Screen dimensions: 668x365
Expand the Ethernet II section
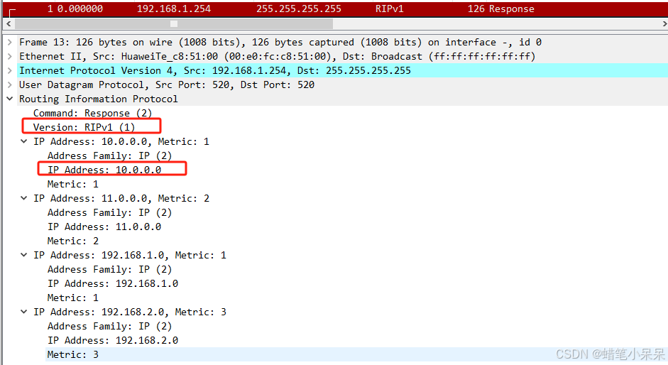pyautogui.click(x=9, y=56)
